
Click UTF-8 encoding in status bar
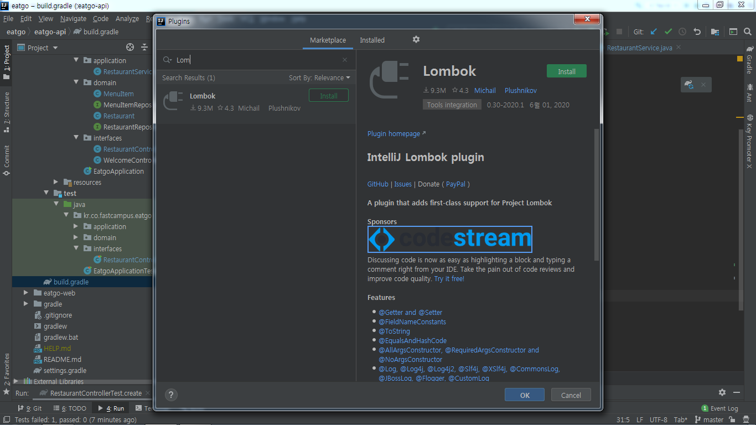[659, 419]
